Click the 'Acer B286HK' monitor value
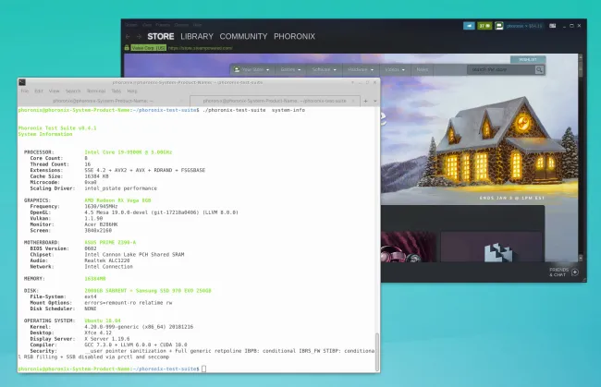 pos(101,224)
